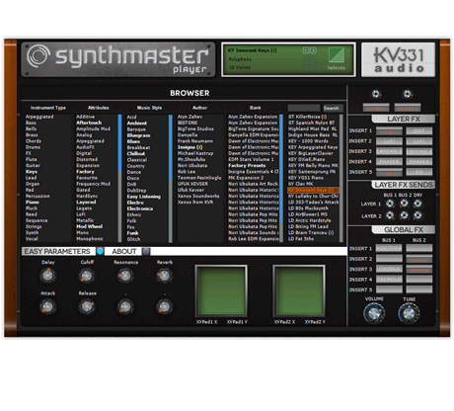Click the Polyphony previous arrow

click(x=306, y=59)
